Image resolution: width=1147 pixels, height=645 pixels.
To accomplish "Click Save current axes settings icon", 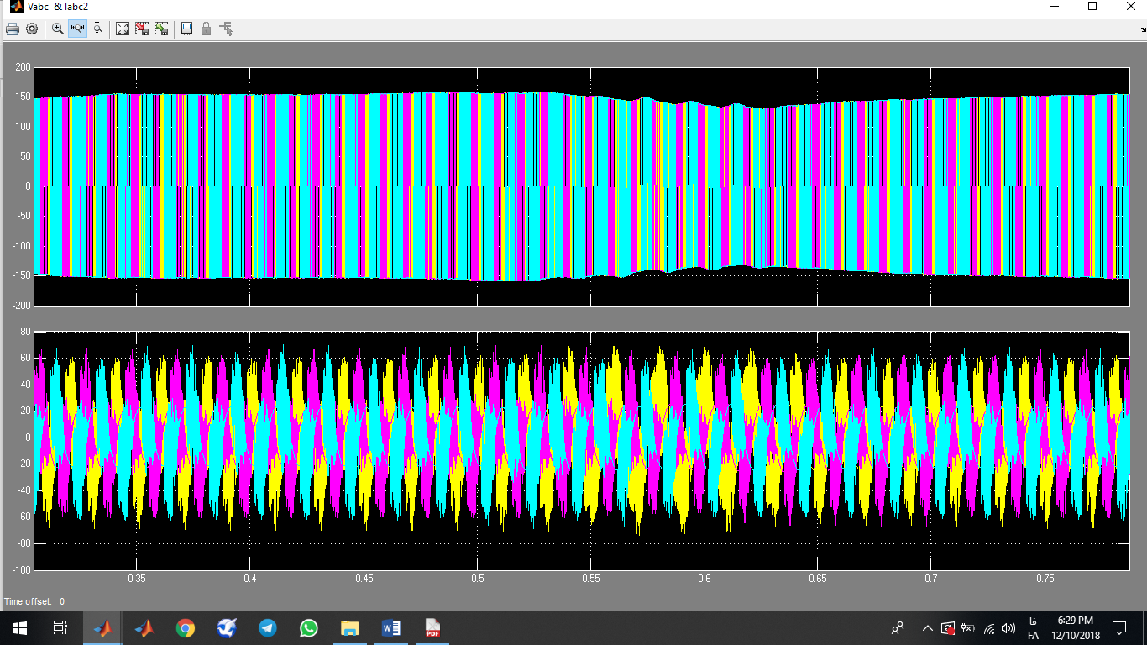I will tap(142, 29).
